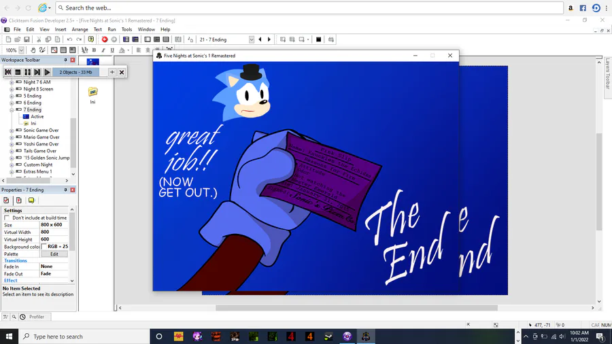Step to next loop in debugger

tap(37, 72)
